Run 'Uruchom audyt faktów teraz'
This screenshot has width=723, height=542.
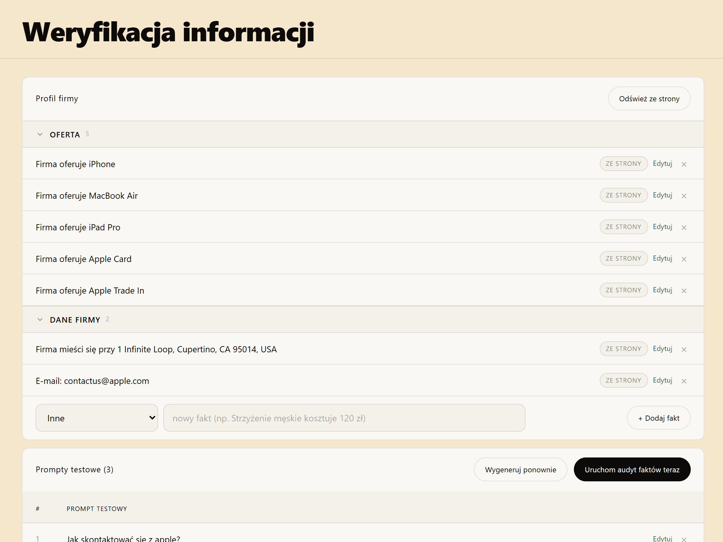(x=632, y=469)
